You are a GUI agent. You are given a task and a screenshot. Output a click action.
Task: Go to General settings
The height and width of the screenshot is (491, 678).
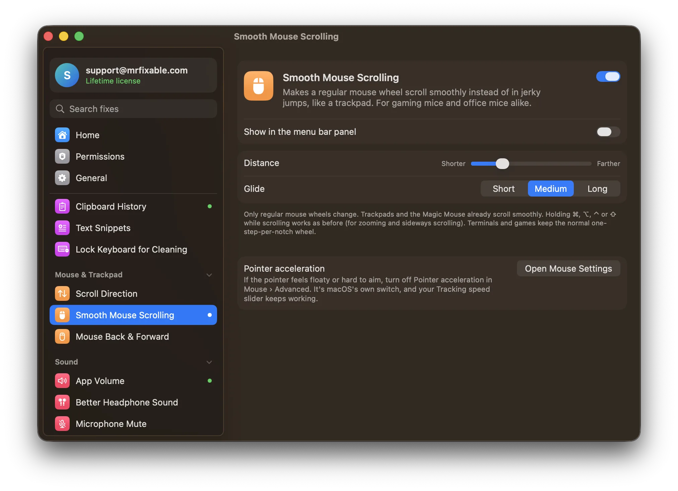(133, 178)
